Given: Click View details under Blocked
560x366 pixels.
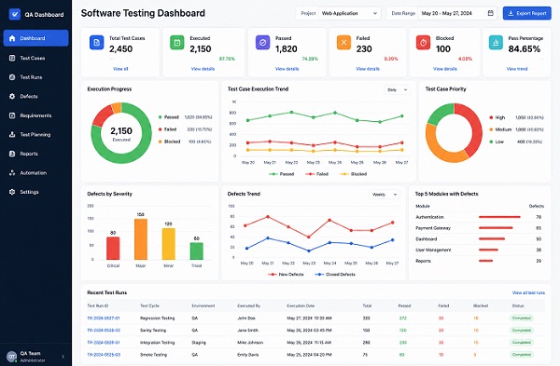Looking at the screenshot, I should [445, 69].
